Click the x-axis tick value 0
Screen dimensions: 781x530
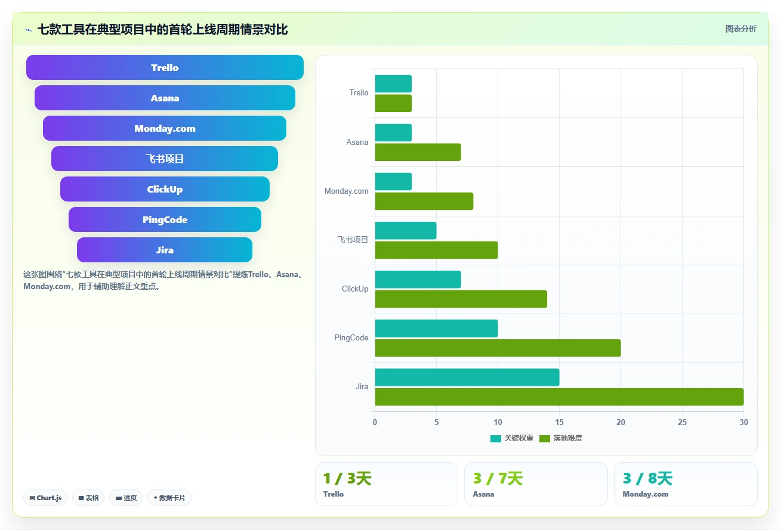pyautogui.click(x=375, y=422)
